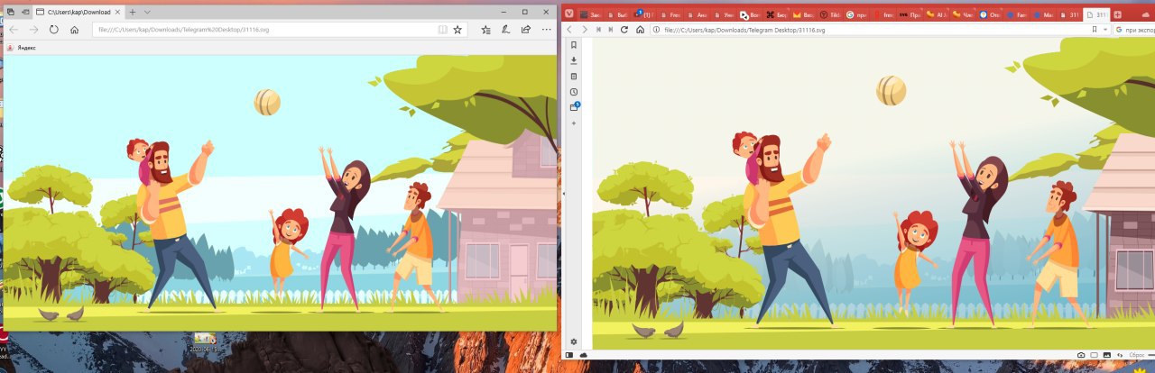
Task: Open new tab with plus in Edge
Action: coord(133,12)
